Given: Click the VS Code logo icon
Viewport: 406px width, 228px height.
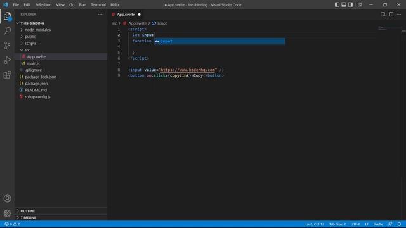Looking at the screenshot, I should (x=6, y=4).
